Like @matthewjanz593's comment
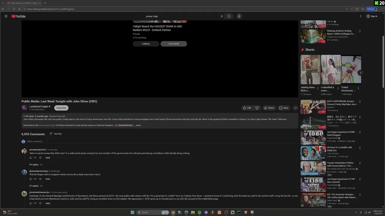This screenshot has width=385, height=216. pyautogui.click(x=31, y=157)
